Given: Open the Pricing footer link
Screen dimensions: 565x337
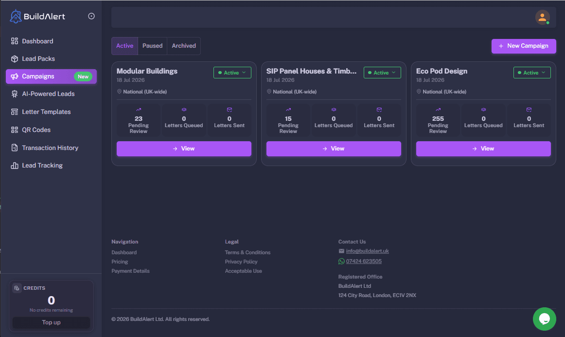Looking at the screenshot, I should [120, 262].
